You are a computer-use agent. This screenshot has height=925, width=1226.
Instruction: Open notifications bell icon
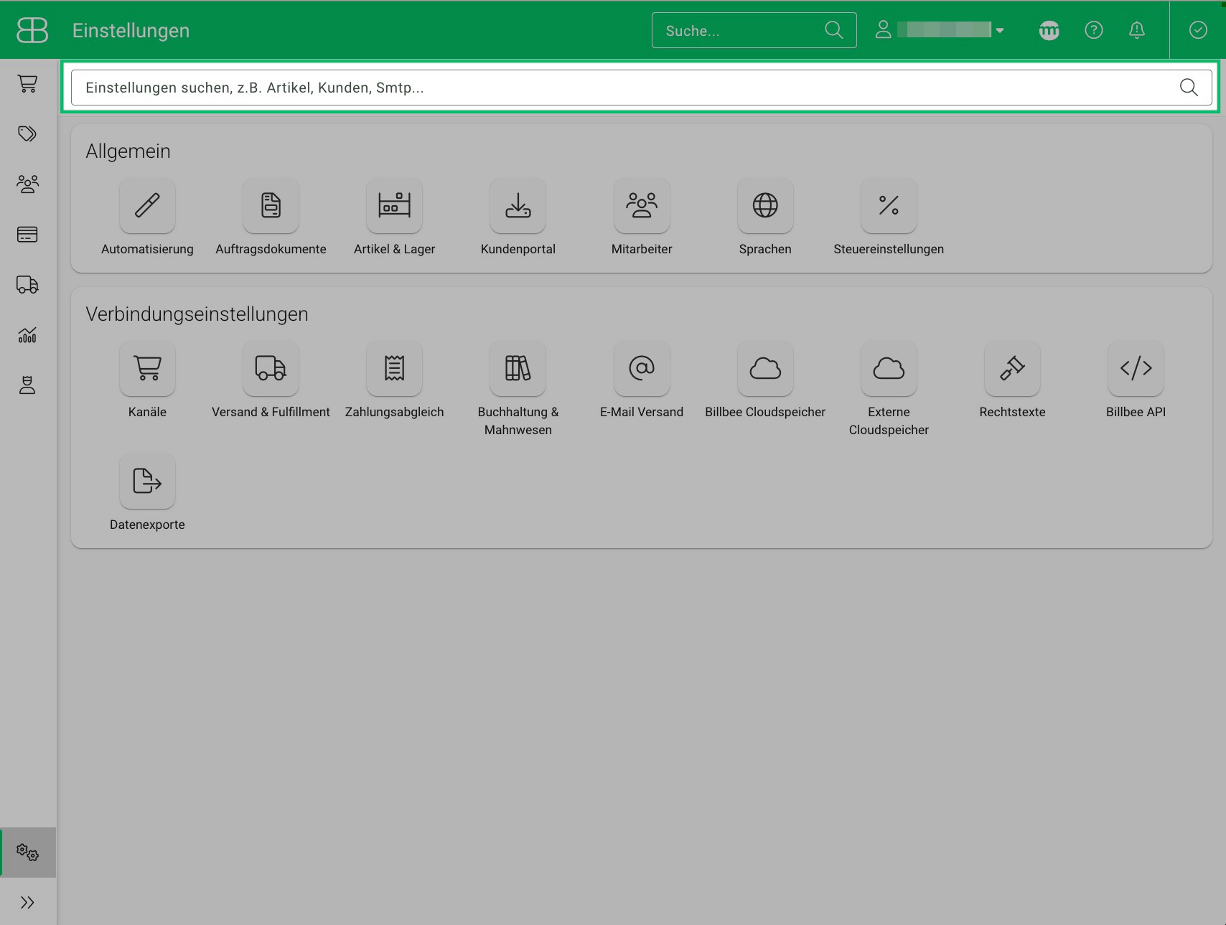[1136, 30]
